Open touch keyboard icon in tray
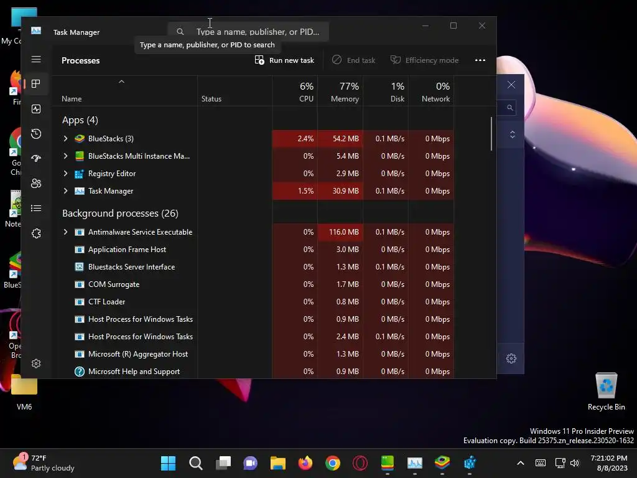 541,463
